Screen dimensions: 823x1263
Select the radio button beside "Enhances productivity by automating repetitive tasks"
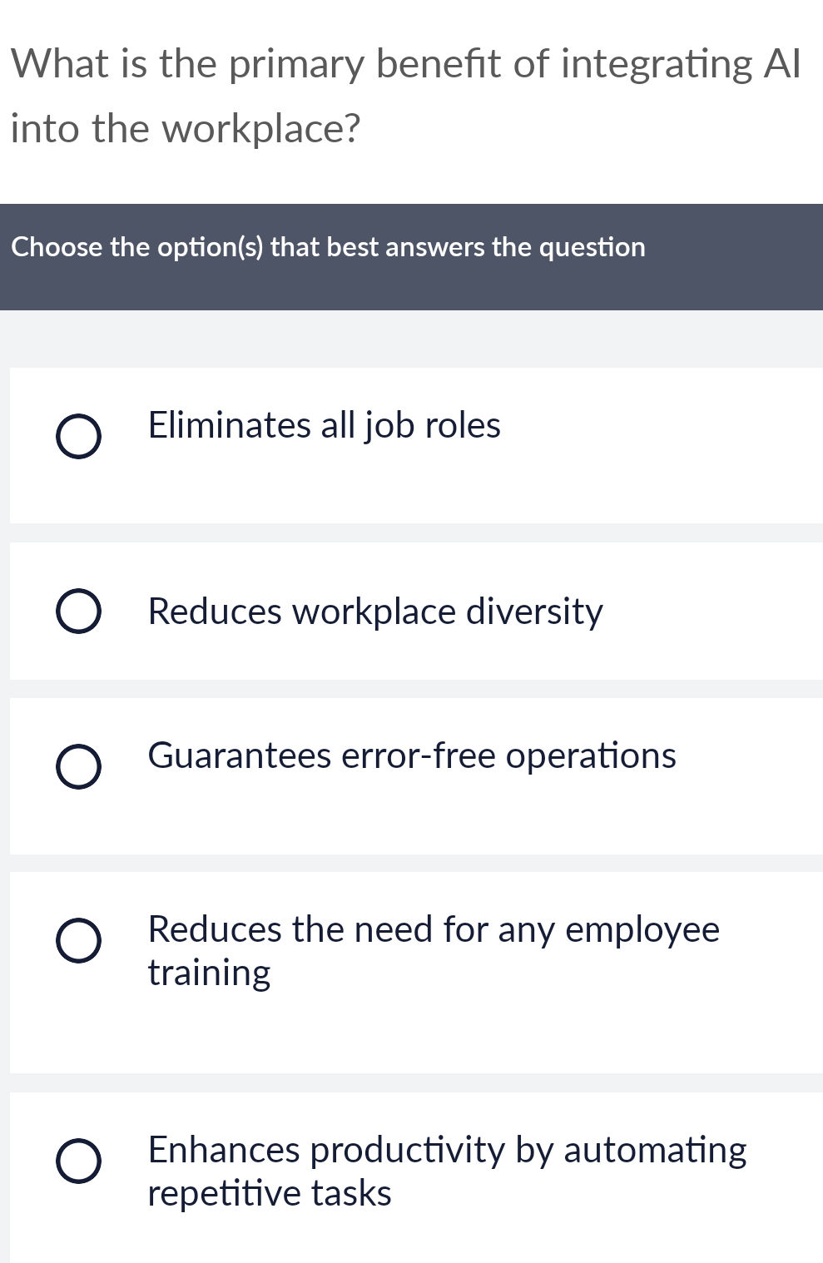pos(79,1161)
